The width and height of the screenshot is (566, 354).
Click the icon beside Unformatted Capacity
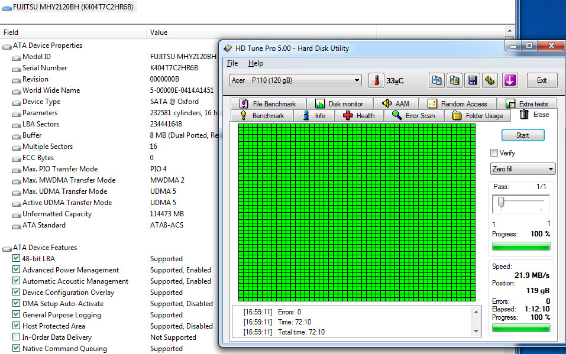point(16,215)
